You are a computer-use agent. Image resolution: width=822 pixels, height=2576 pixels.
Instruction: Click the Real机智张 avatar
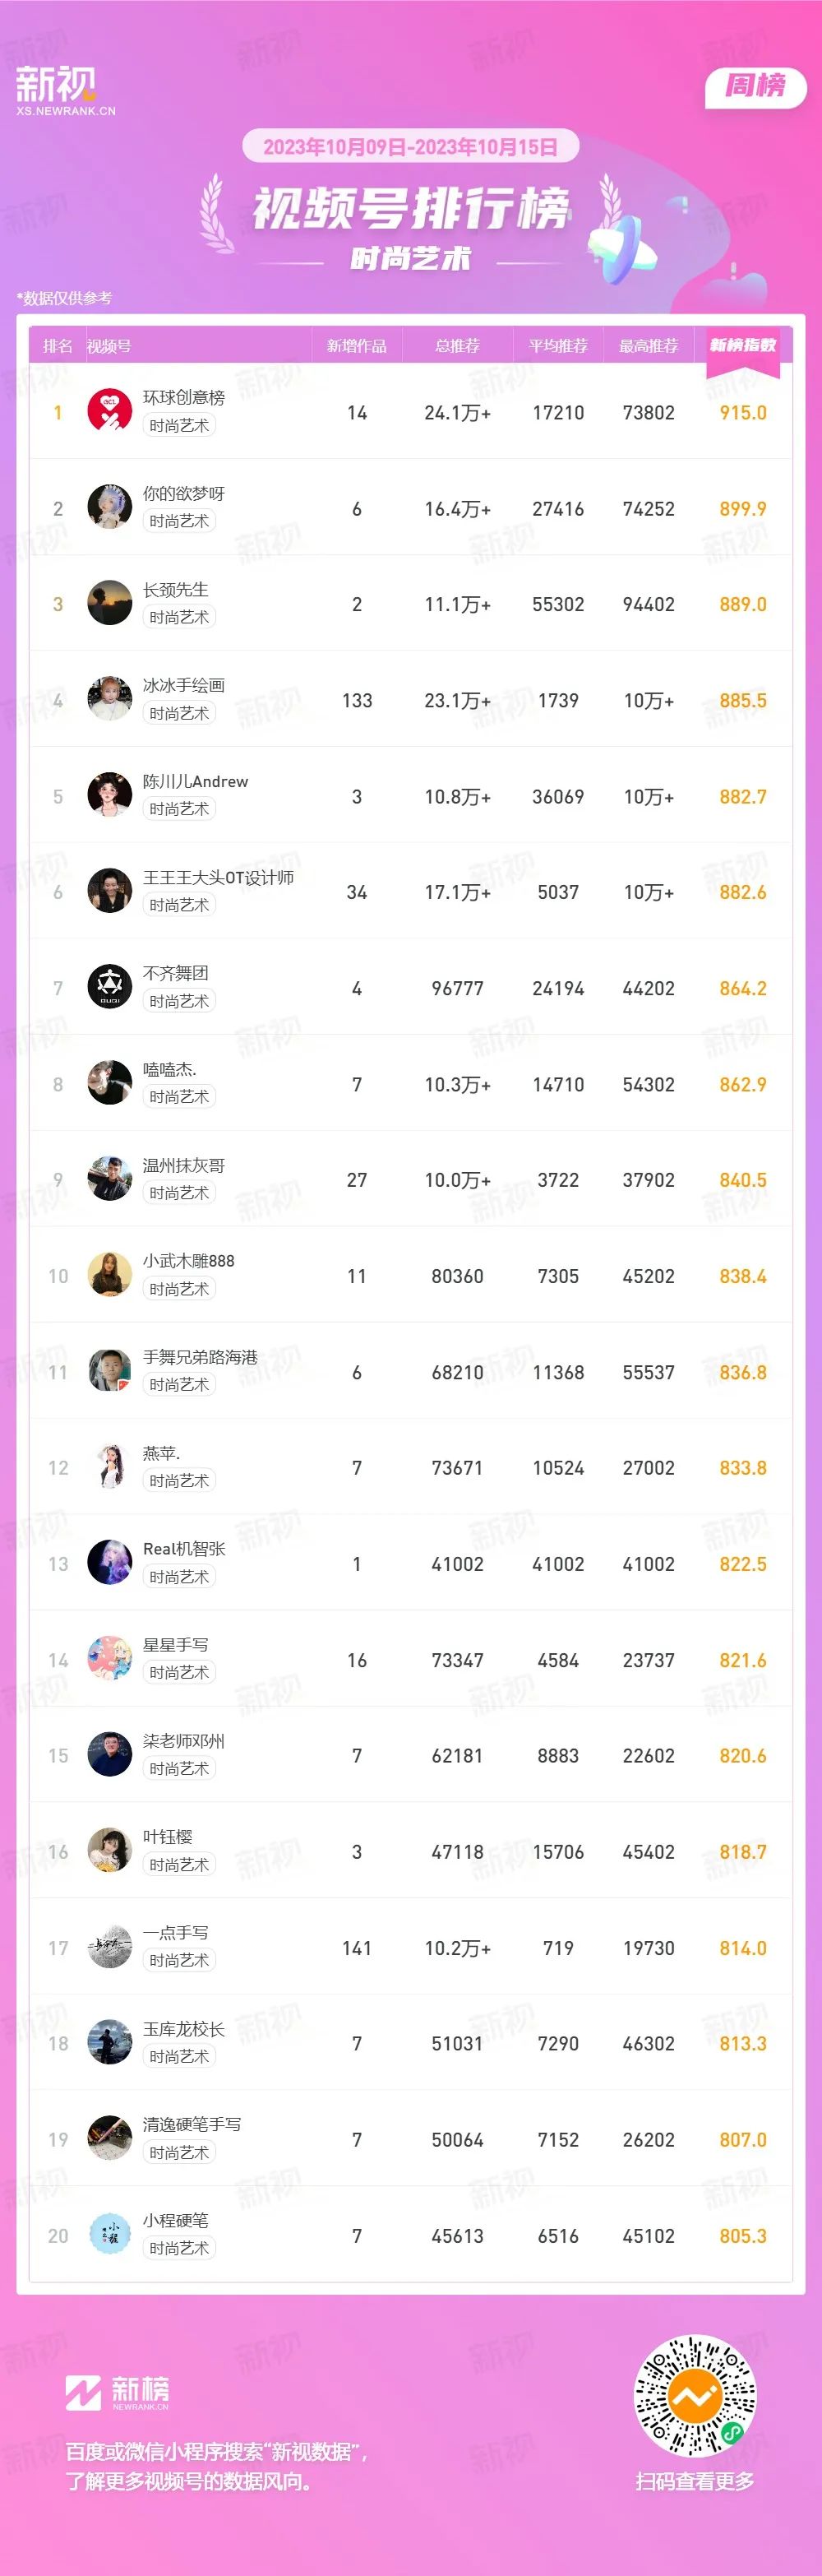point(110,1564)
